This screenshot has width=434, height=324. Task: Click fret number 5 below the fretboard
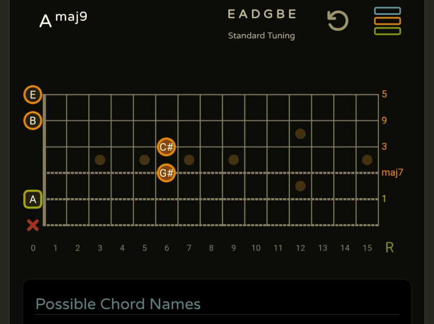pyautogui.click(x=144, y=248)
